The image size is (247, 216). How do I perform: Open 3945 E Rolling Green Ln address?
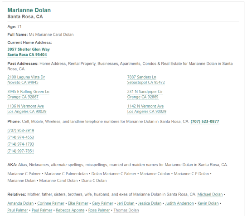[29, 92]
